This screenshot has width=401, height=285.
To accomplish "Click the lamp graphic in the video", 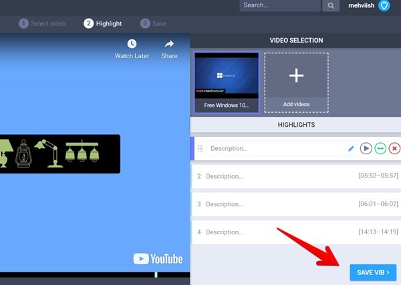I will pyautogui.click(x=60, y=154).
